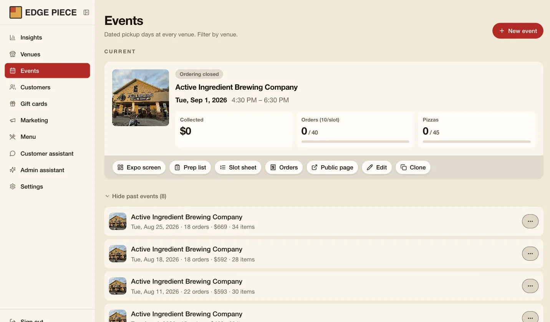Collapse the Hide past events list
Viewport: 550px width, 322px height.
(x=136, y=196)
